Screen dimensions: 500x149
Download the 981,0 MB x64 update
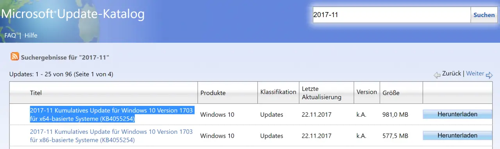[457, 114]
